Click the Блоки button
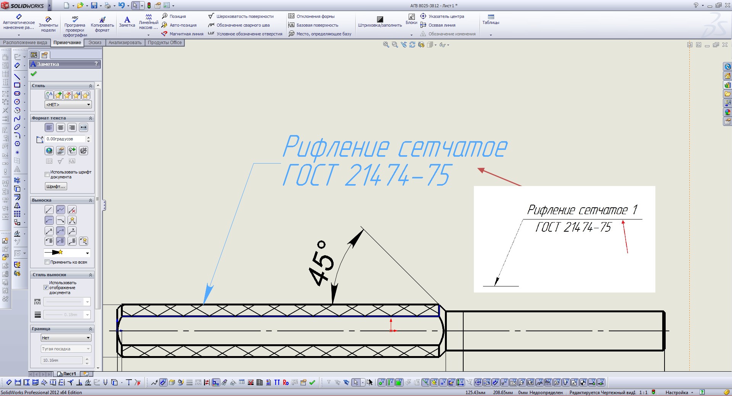The width and height of the screenshot is (732, 396). pyautogui.click(x=411, y=20)
